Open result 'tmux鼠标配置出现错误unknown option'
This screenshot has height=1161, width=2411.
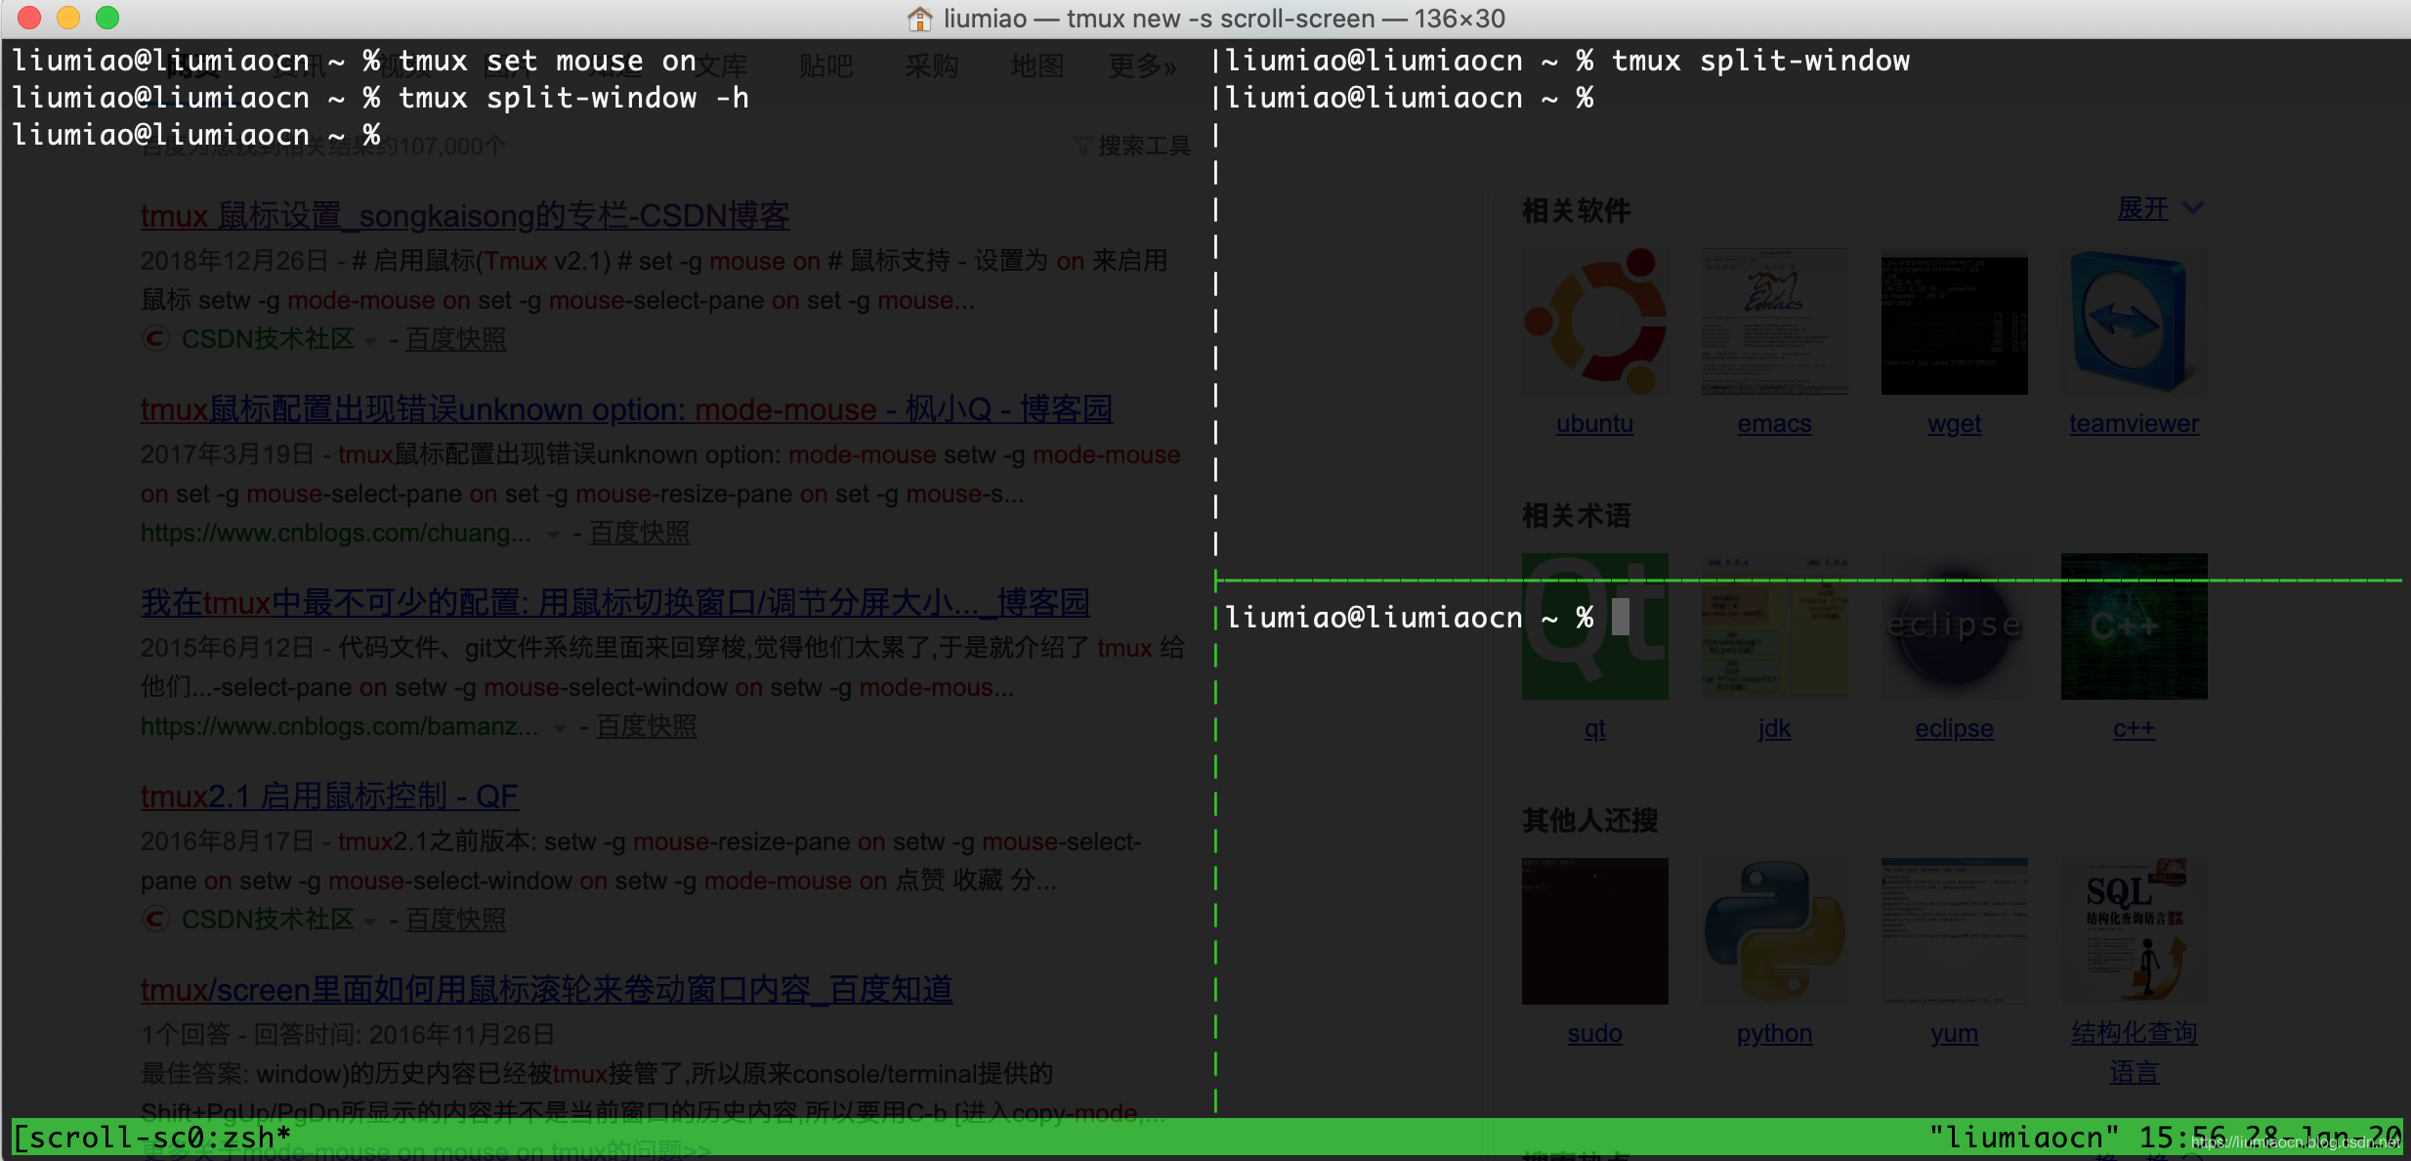pos(626,408)
